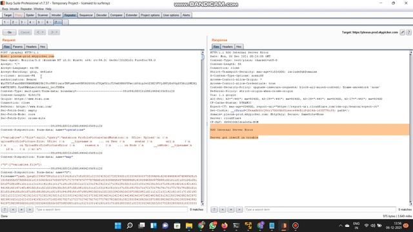
Task: Click the highlighted Host header line
Action: [27, 56]
